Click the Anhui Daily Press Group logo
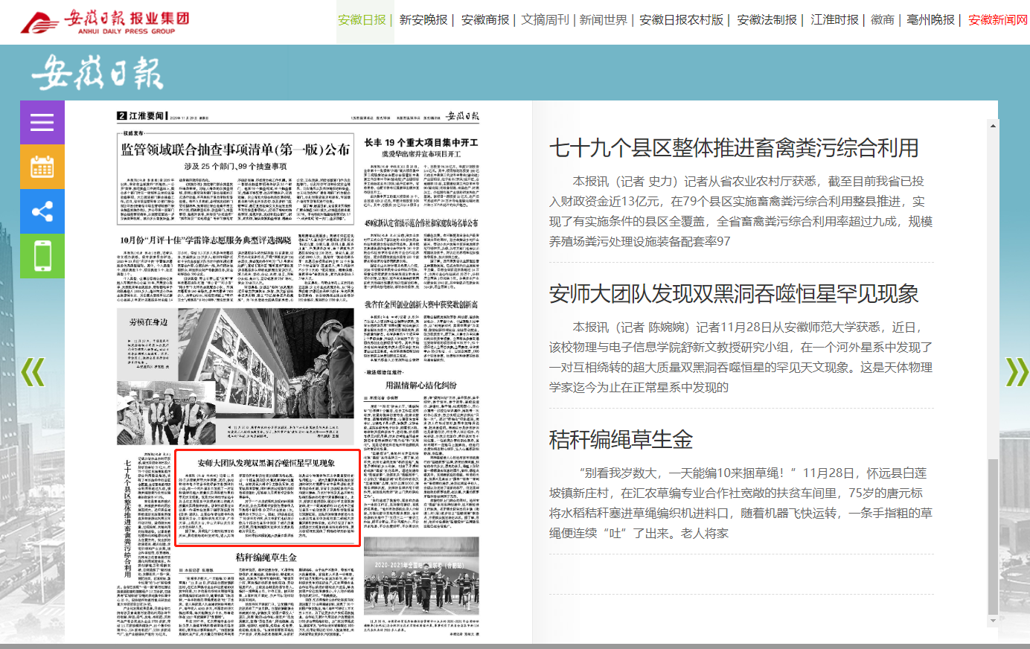Image resolution: width=1030 pixels, height=649 pixels. coord(105,22)
